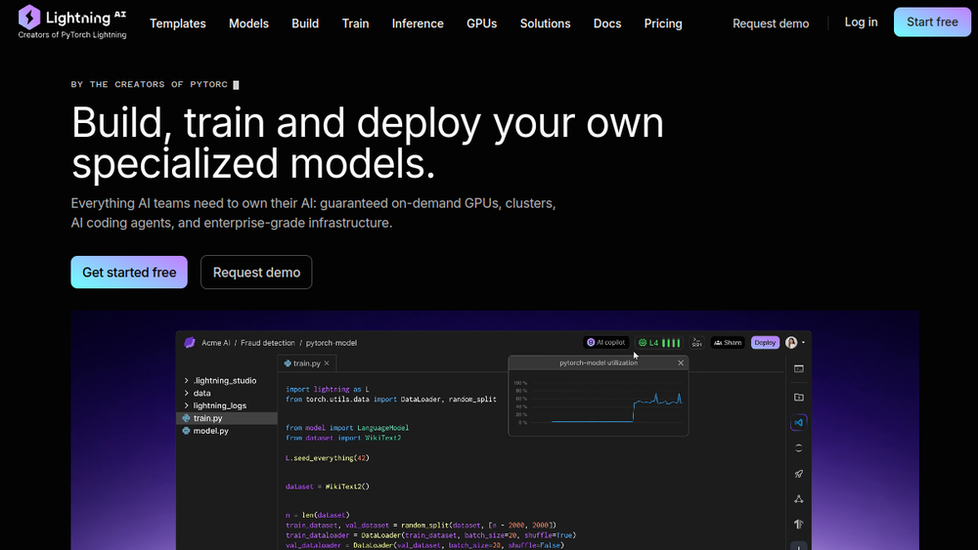The width and height of the screenshot is (978, 550).
Task: Click the Deploy button
Action: [766, 343]
